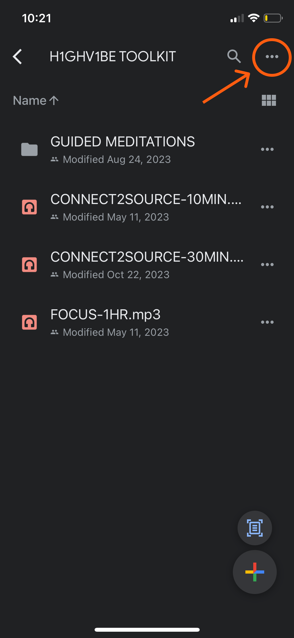Click the GUIDED MEDITATIONS folder icon
Screen dimensions: 294x638
pos(29,149)
